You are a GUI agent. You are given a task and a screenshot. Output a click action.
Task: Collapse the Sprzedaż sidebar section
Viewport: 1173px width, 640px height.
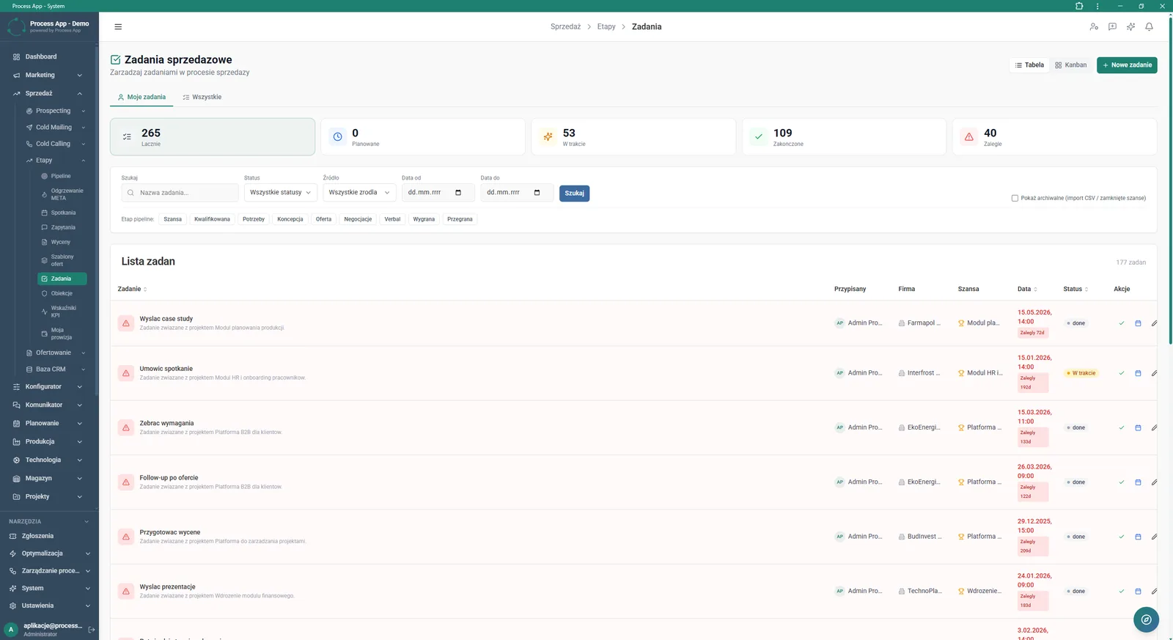[x=49, y=93]
